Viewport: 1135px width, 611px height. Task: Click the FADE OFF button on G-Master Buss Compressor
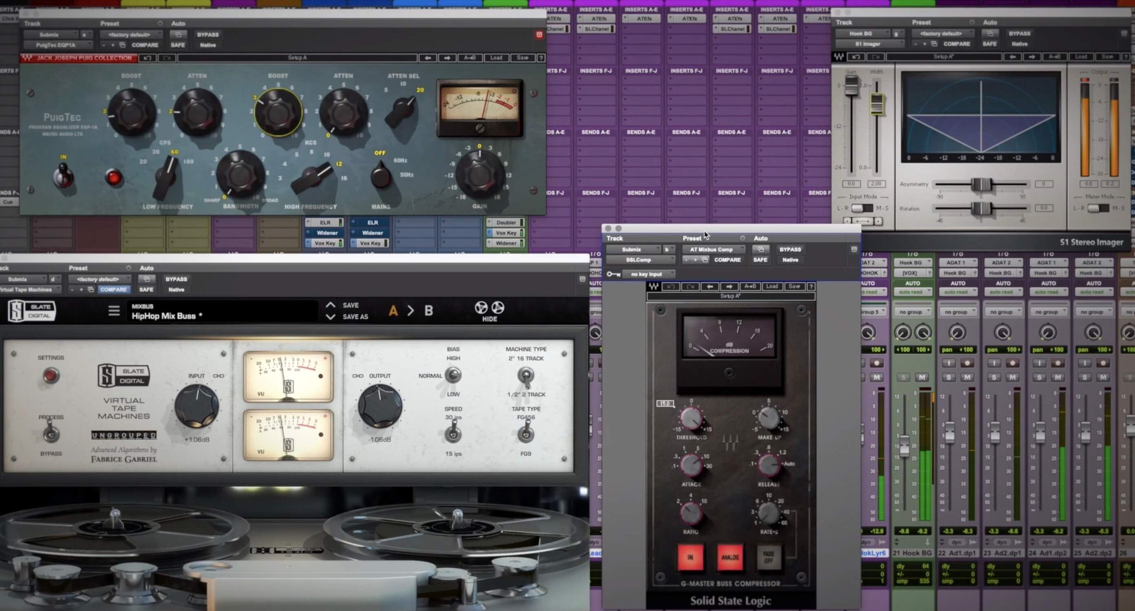(x=769, y=557)
